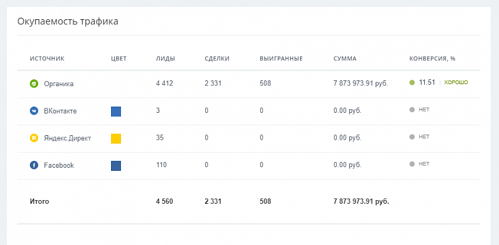This screenshot has width=499, height=245.
Task: Select the Facebook source name
Action: [x=59, y=165]
